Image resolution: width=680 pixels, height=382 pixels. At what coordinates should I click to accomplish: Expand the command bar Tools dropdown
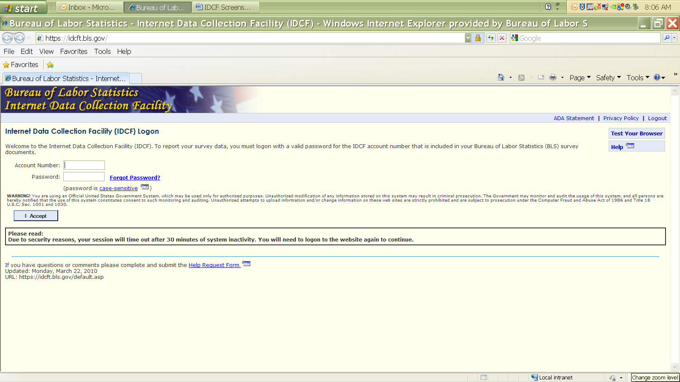click(637, 78)
